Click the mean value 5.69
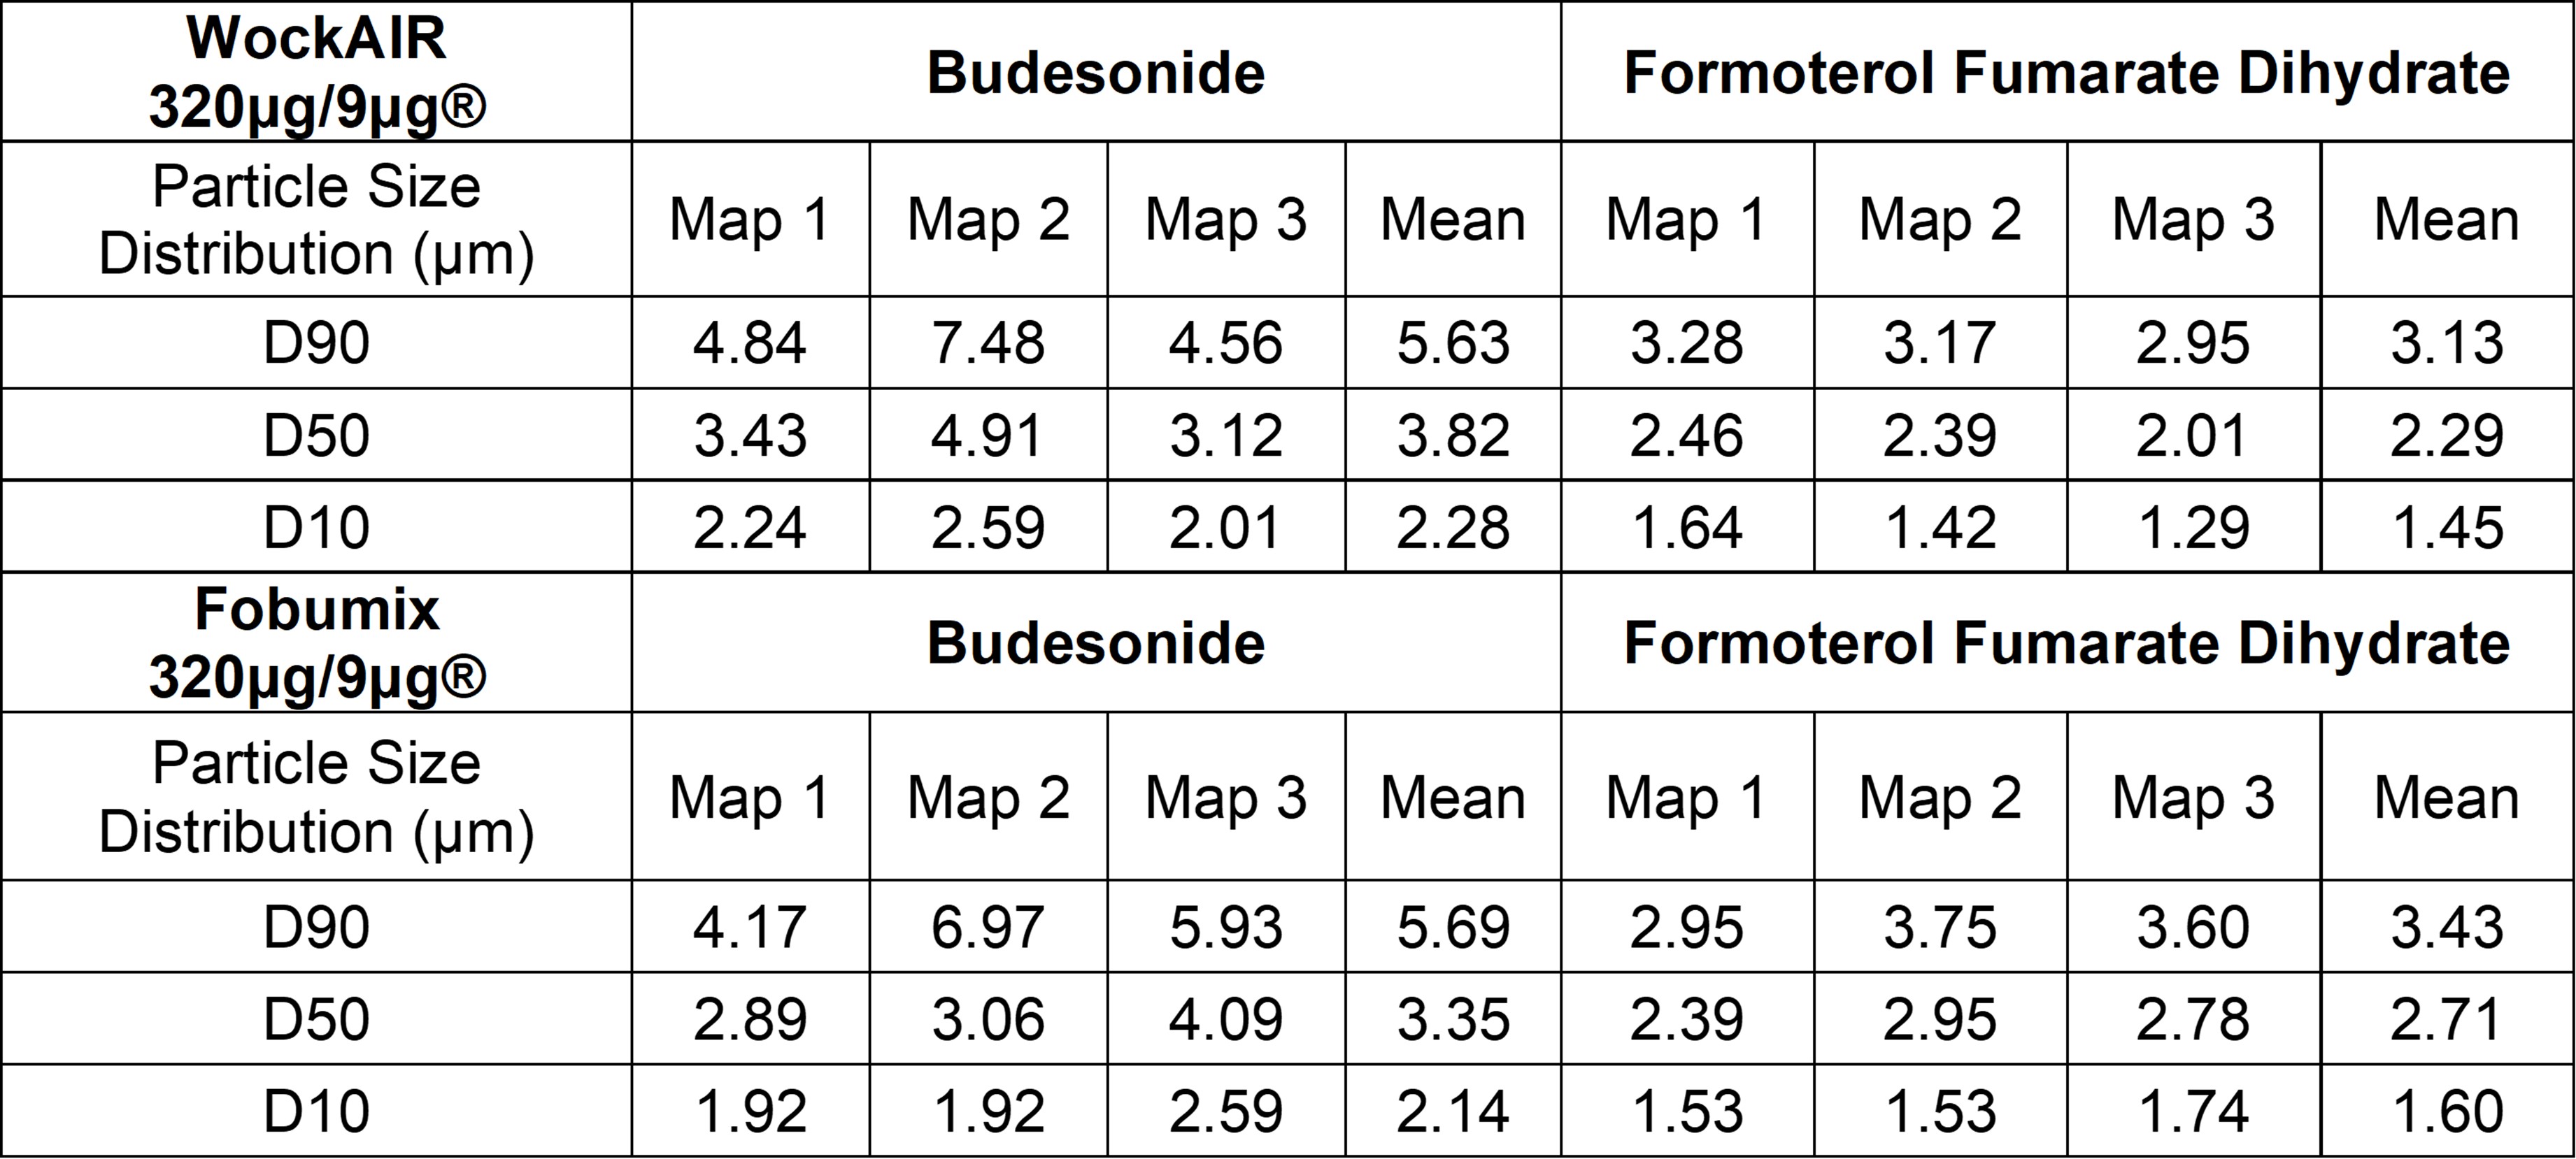The width and height of the screenshot is (2576, 1159). (1453, 926)
